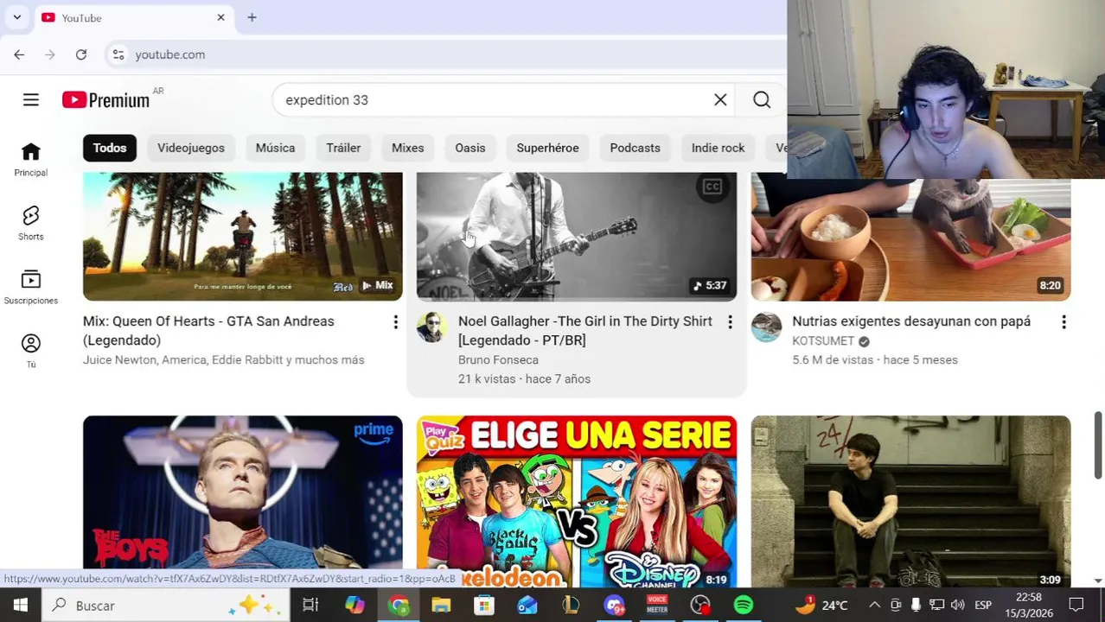Select the Tráiler filter chip
The height and width of the screenshot is (622, 1105).
click(343, 148)
